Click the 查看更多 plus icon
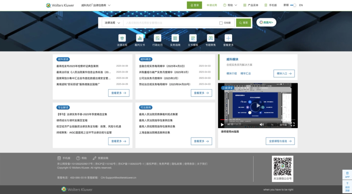The height and width of the screenshot is (194, 352). pyautogui.click(x=228, y=38)
